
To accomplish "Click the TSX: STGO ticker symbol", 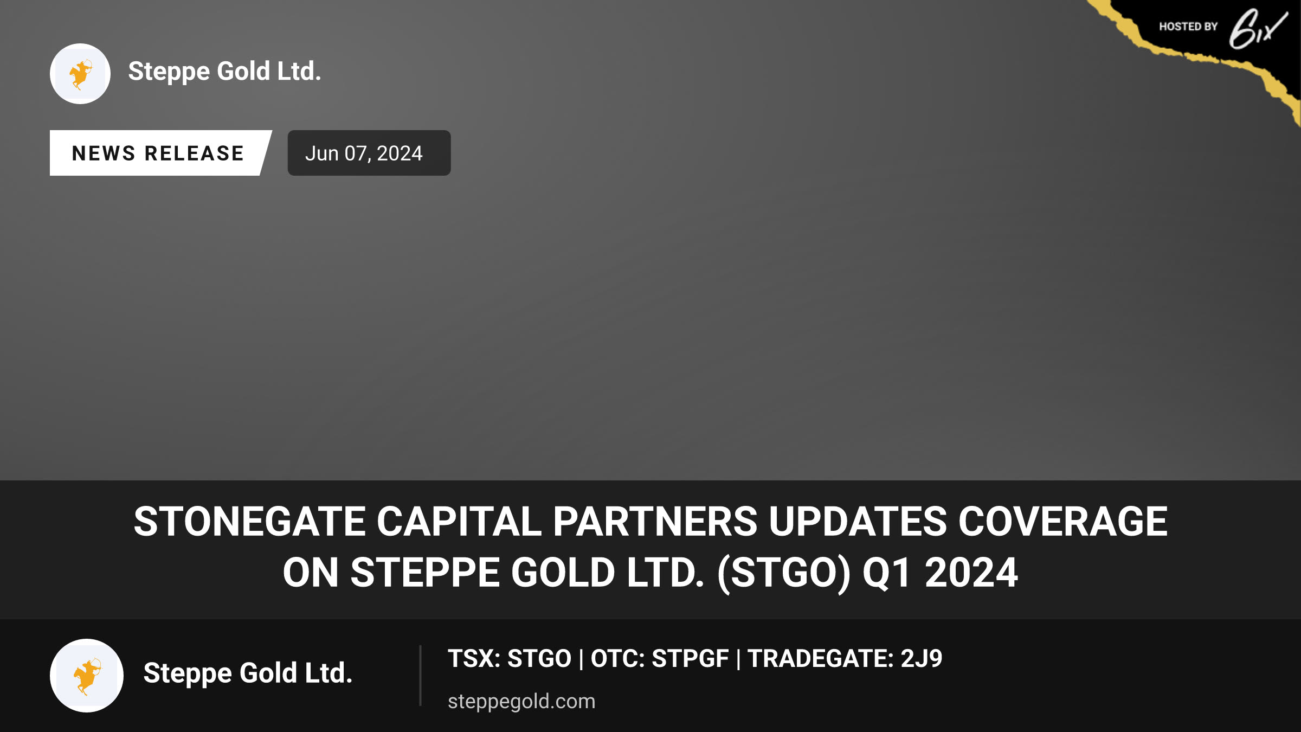I will [510, 659].
